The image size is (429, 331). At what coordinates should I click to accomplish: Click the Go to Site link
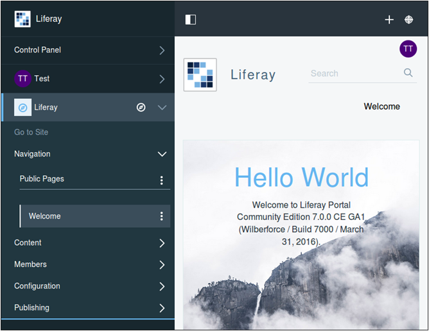(x=31, y=132)
